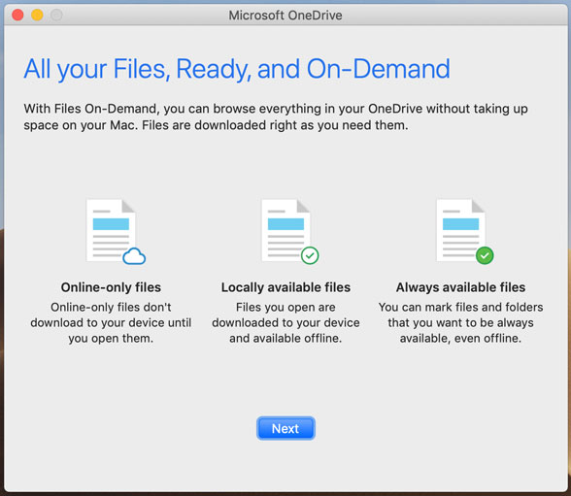
Task: Click the online-only files description text
Action: coord(111,323)
